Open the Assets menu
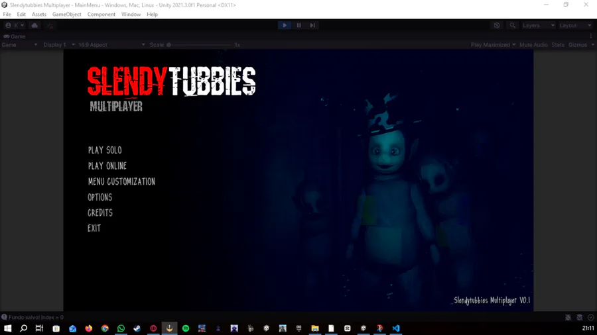The image size is (597, 335). (39, 15)
